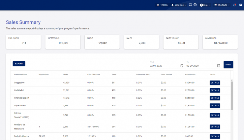Screen dimensions: 244x140
Task: Click the 12.283 % click-thru rate value
Action: (x=92, y=136)
